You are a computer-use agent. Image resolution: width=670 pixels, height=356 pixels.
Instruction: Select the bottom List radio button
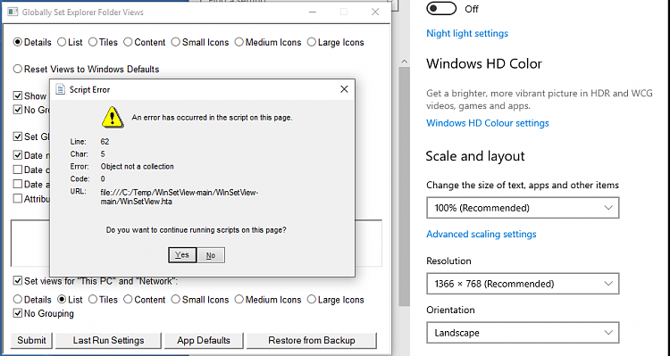62,300
